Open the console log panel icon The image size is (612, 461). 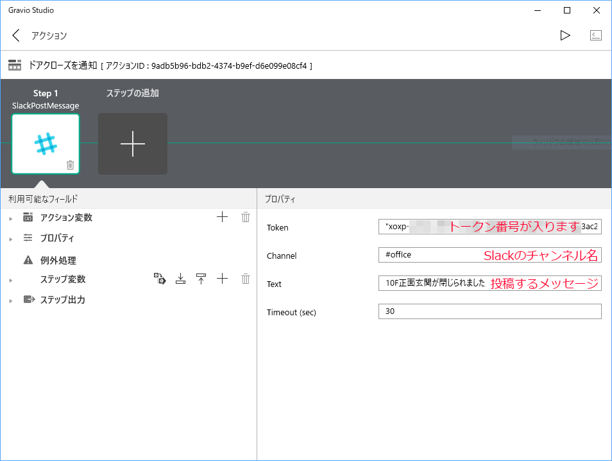click(x=595, y=35)
